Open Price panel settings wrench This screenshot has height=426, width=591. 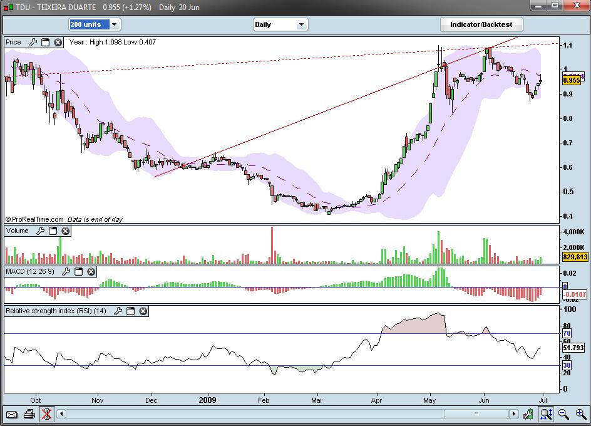(x=33, y=42)
